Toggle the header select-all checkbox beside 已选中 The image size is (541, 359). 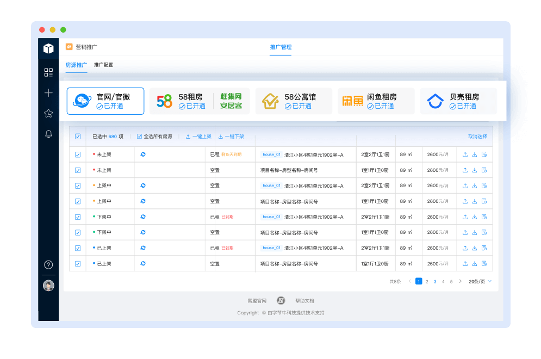coord(78,137)
